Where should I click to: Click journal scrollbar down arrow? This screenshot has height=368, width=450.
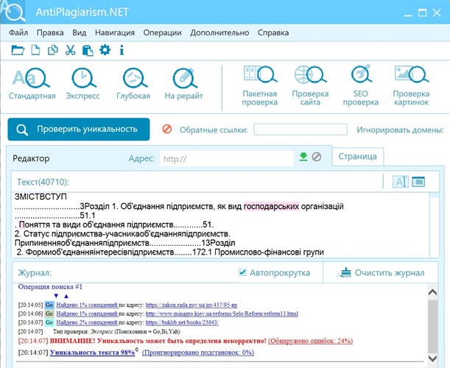(432, 358)
